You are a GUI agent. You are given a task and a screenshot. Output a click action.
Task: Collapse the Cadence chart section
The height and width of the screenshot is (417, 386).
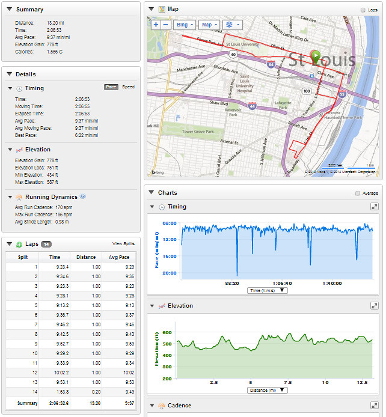(152, 406)
